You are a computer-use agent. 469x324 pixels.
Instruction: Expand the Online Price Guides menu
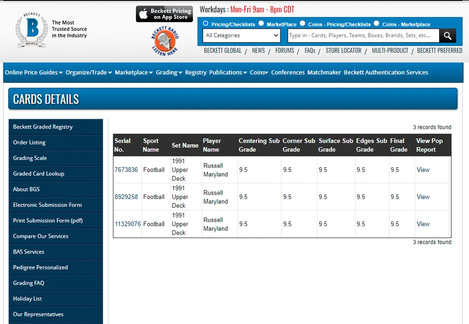pyautogui.click(x=34, y=72)
